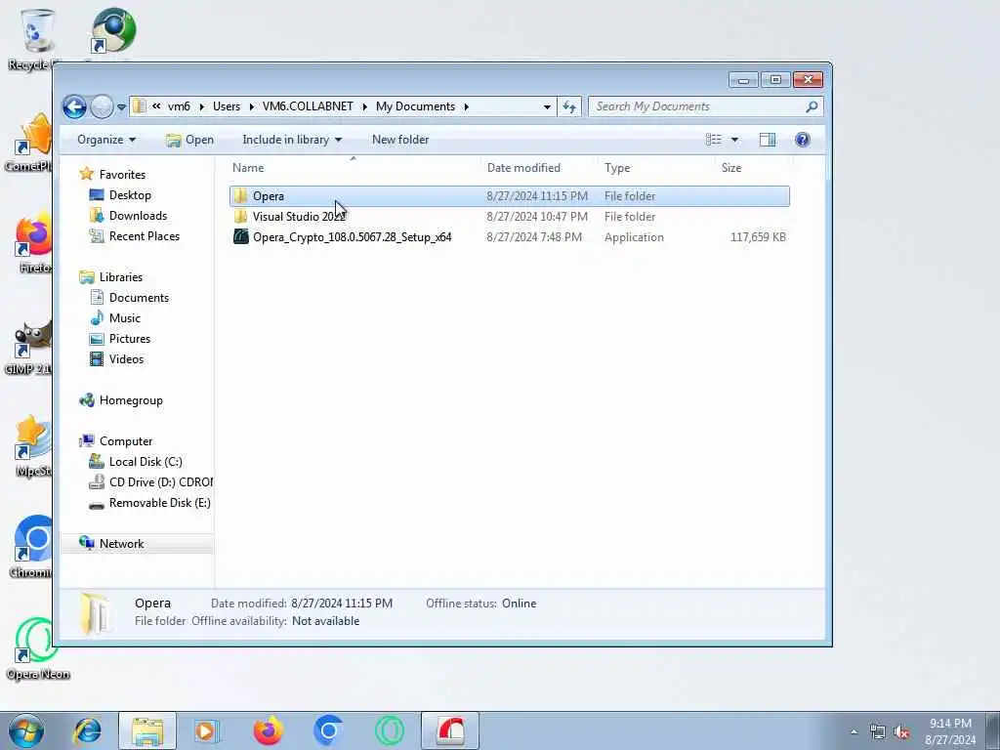The image size is (1000, 750).
Task: Open the Pictures library
Action: [130, 339]
